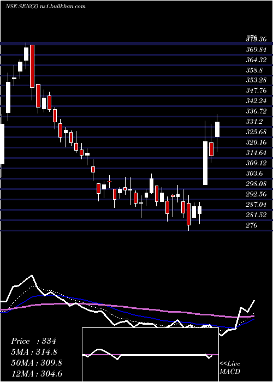
Task: Click the 331.2 price axis label
Action: [x=254, y=122]
